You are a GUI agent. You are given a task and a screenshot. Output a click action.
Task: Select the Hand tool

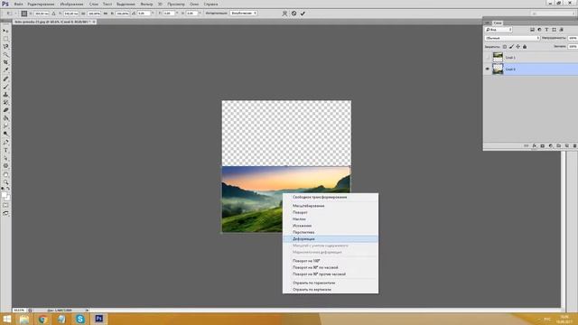pyautogui.click(x=5, y=174)
